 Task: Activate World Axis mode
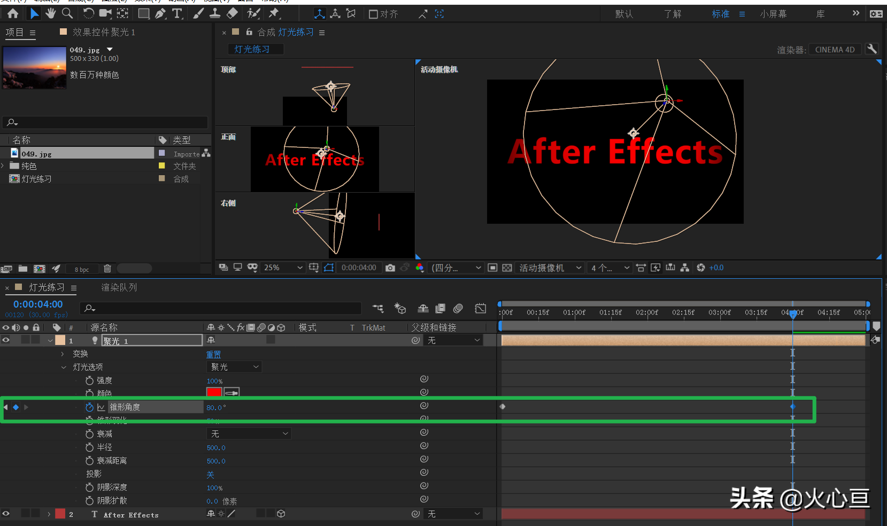pos(335,13)
